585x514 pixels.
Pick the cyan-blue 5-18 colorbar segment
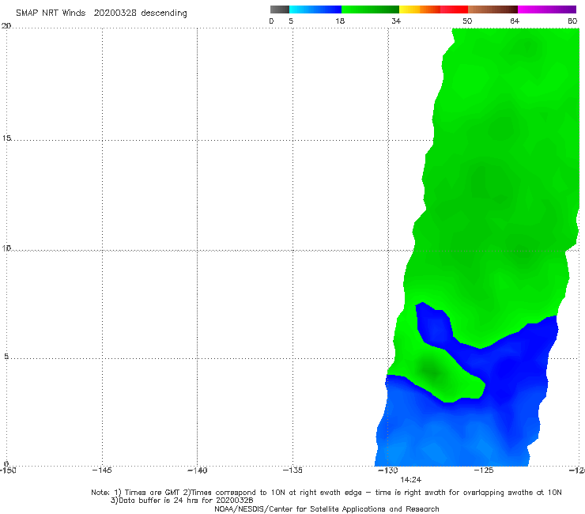315,9
